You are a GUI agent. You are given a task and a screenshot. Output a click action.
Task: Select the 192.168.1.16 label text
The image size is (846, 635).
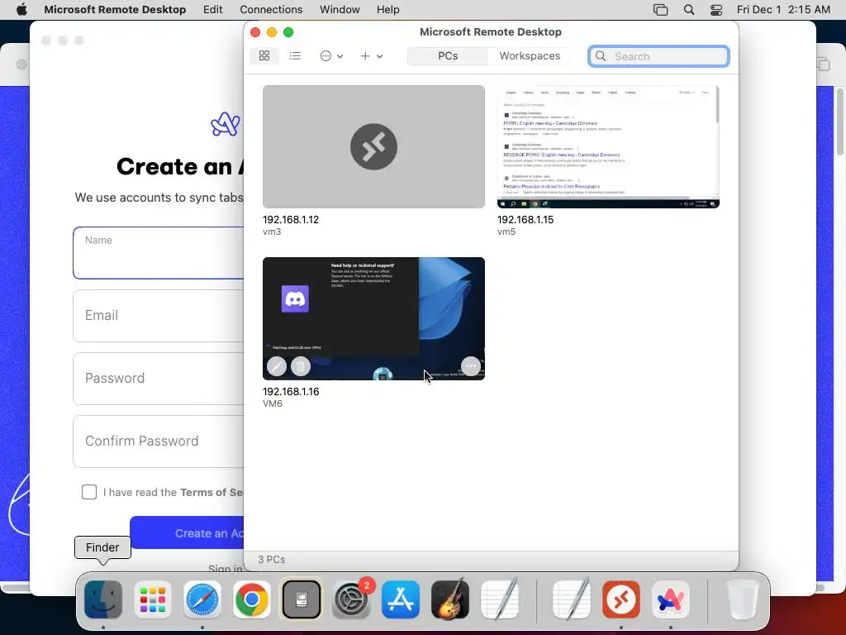tap(291, 391)
